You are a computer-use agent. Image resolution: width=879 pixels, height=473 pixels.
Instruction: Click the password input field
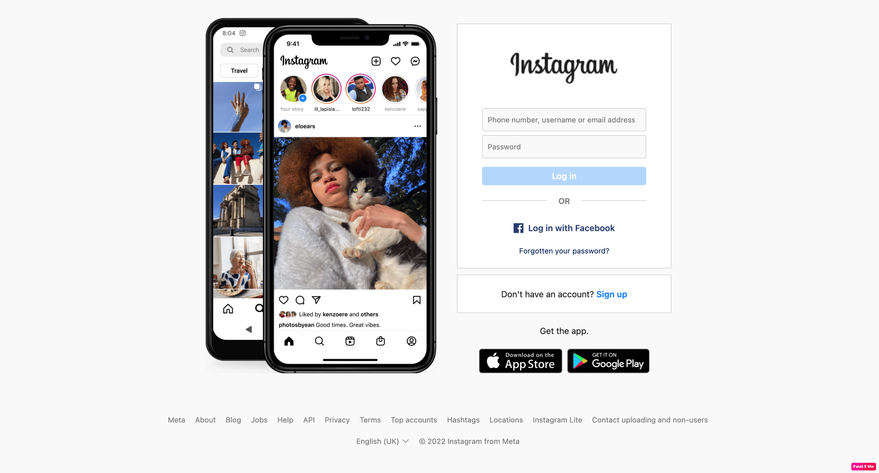click(564, 147)
